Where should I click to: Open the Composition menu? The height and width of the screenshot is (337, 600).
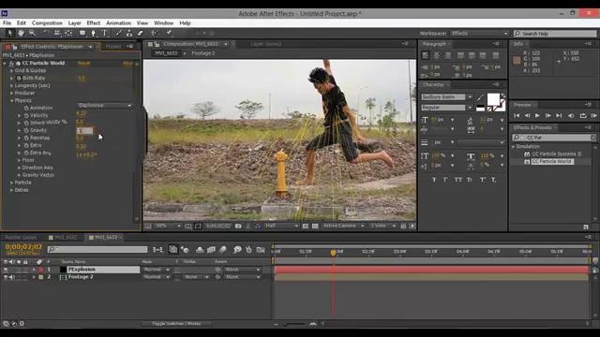point(47,22)
